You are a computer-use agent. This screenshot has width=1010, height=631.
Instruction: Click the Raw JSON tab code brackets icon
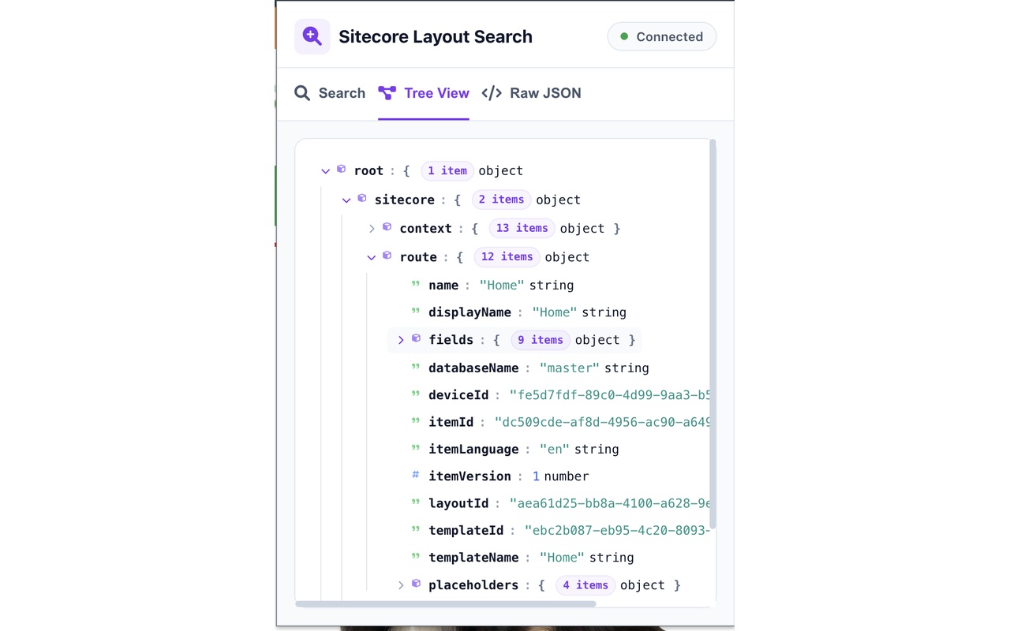(x=492, y=93)
